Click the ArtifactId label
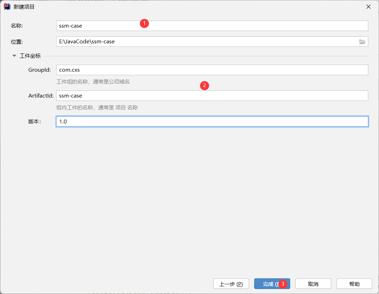The height and width of the screenshot is (294, 379). coord(41,96)
